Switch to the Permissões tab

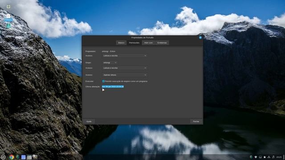click(x=134, y=43)
